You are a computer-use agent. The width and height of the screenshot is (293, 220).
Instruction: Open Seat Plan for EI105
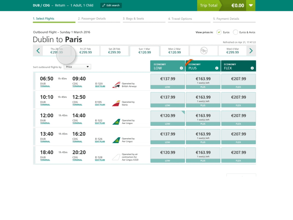pyautogui.click(x=100, y=104)
